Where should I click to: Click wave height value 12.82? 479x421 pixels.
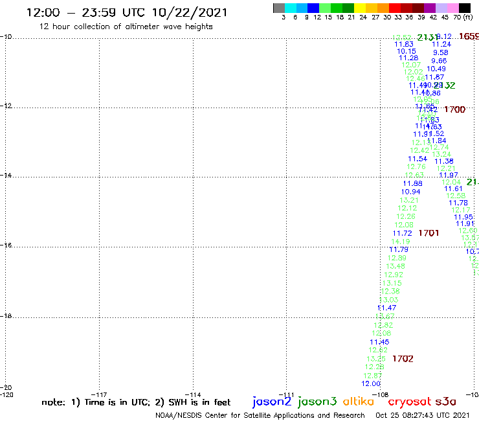[x=383, y=325]
